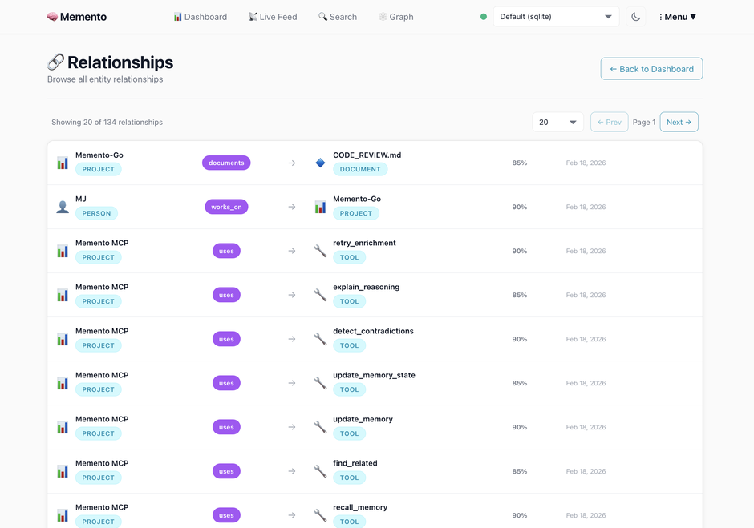The image size is (754, 528).
Task: Click the chart icon in the Memento-Go documents row
Action: coord(63,163)
